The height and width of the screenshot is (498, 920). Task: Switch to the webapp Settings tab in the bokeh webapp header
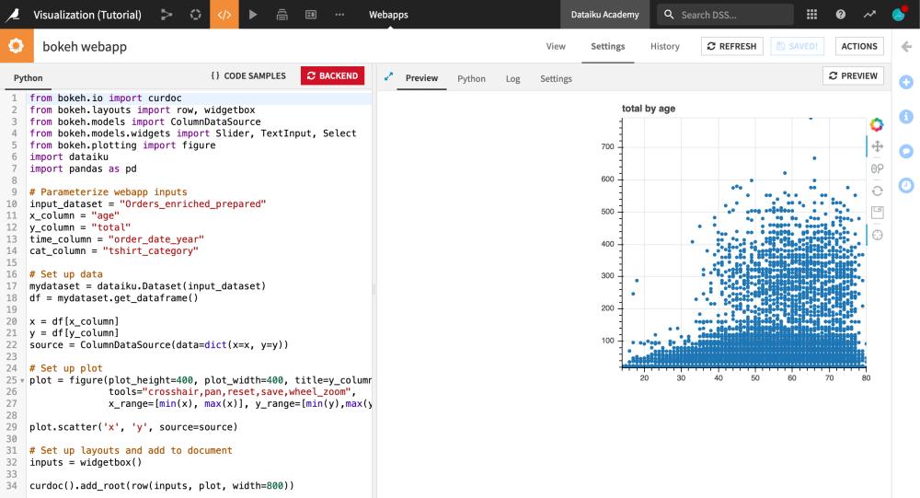point(608,46)
